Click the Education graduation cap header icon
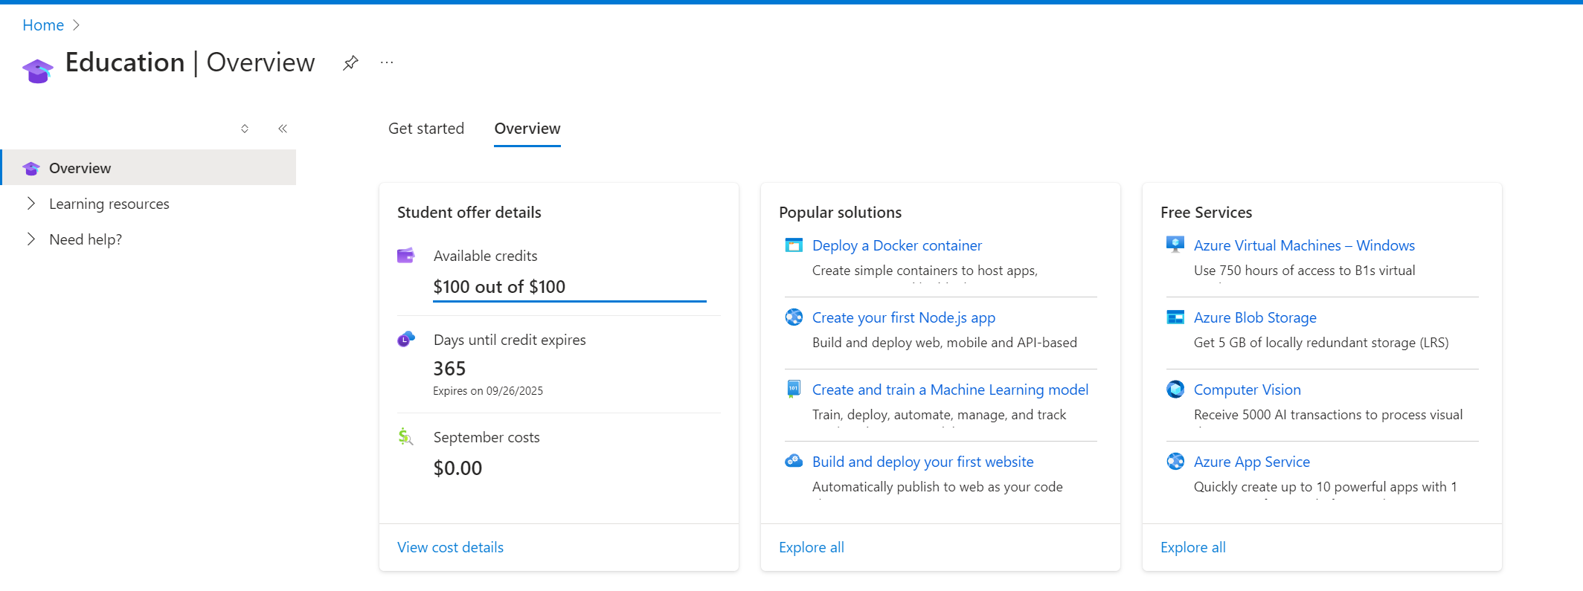This screenshot has width=1583, height=591. point(38,71)
